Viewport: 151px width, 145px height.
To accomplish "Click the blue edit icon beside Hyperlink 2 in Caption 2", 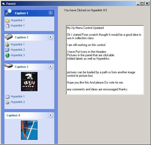I will point(7,50).
